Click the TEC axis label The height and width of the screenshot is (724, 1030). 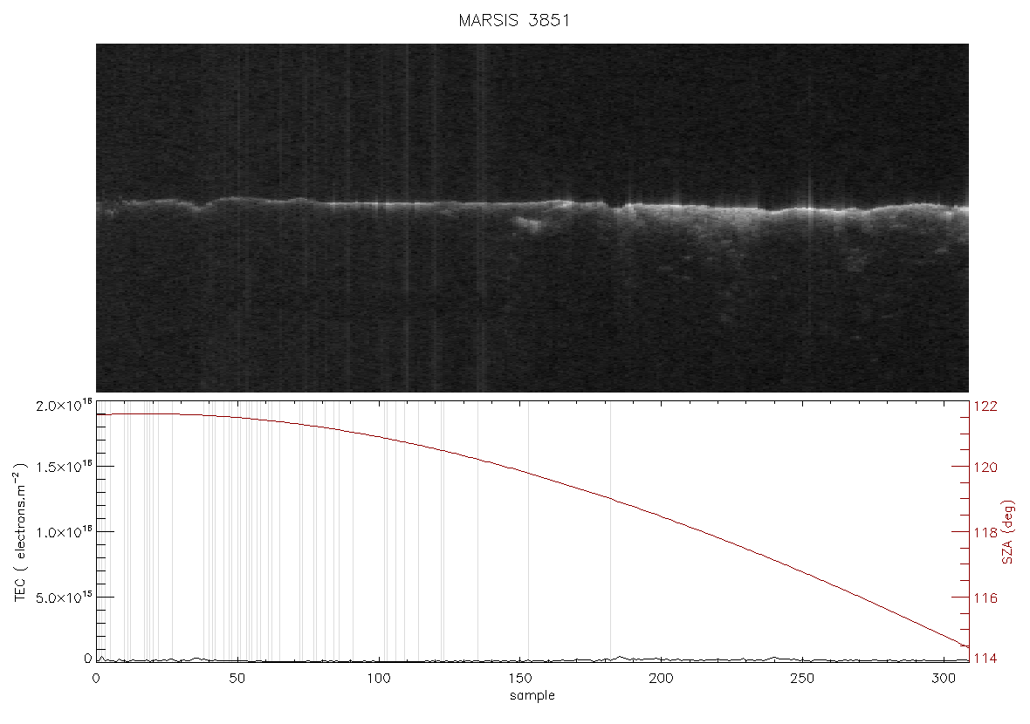pos(20,532)
